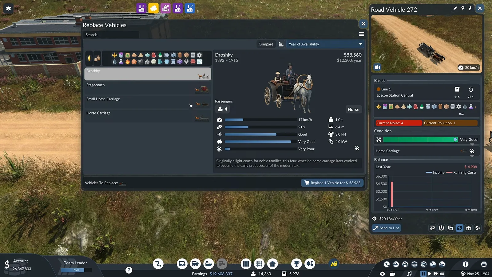Open the road vehicles build menu
Image resolution: width=492 pixels, height=277 pixels.
coord(182,264)
